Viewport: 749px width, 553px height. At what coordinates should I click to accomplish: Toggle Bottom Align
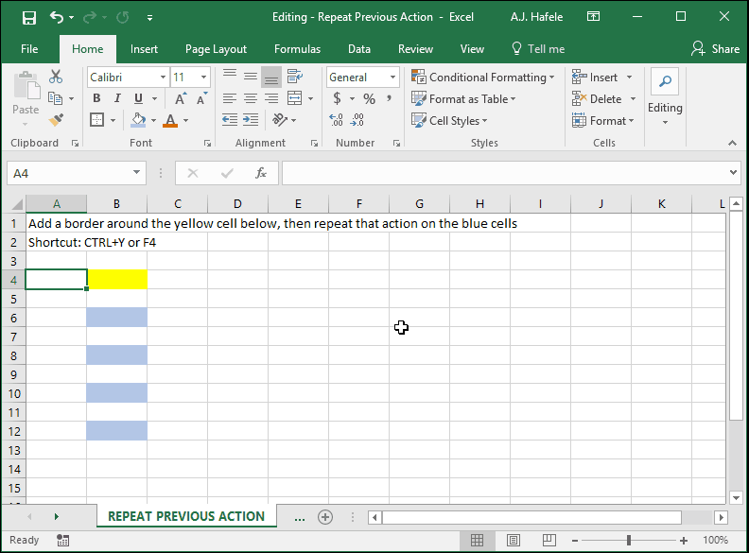coord(271,77)
